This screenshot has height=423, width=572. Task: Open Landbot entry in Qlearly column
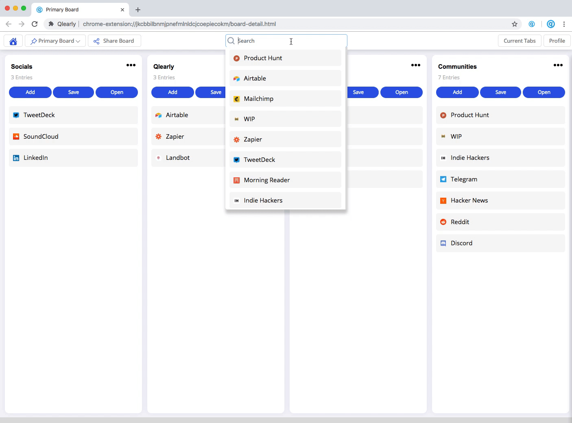point(188,158)
